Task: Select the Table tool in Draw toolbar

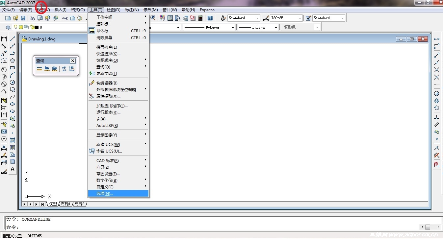Action: [x=13, y=162]
